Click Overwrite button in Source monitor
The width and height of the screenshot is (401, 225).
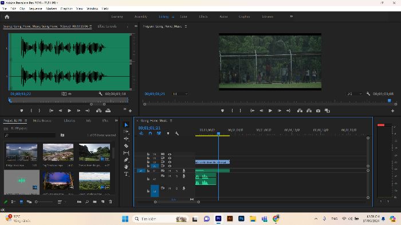pyautogui.click(x=108, y=110)
